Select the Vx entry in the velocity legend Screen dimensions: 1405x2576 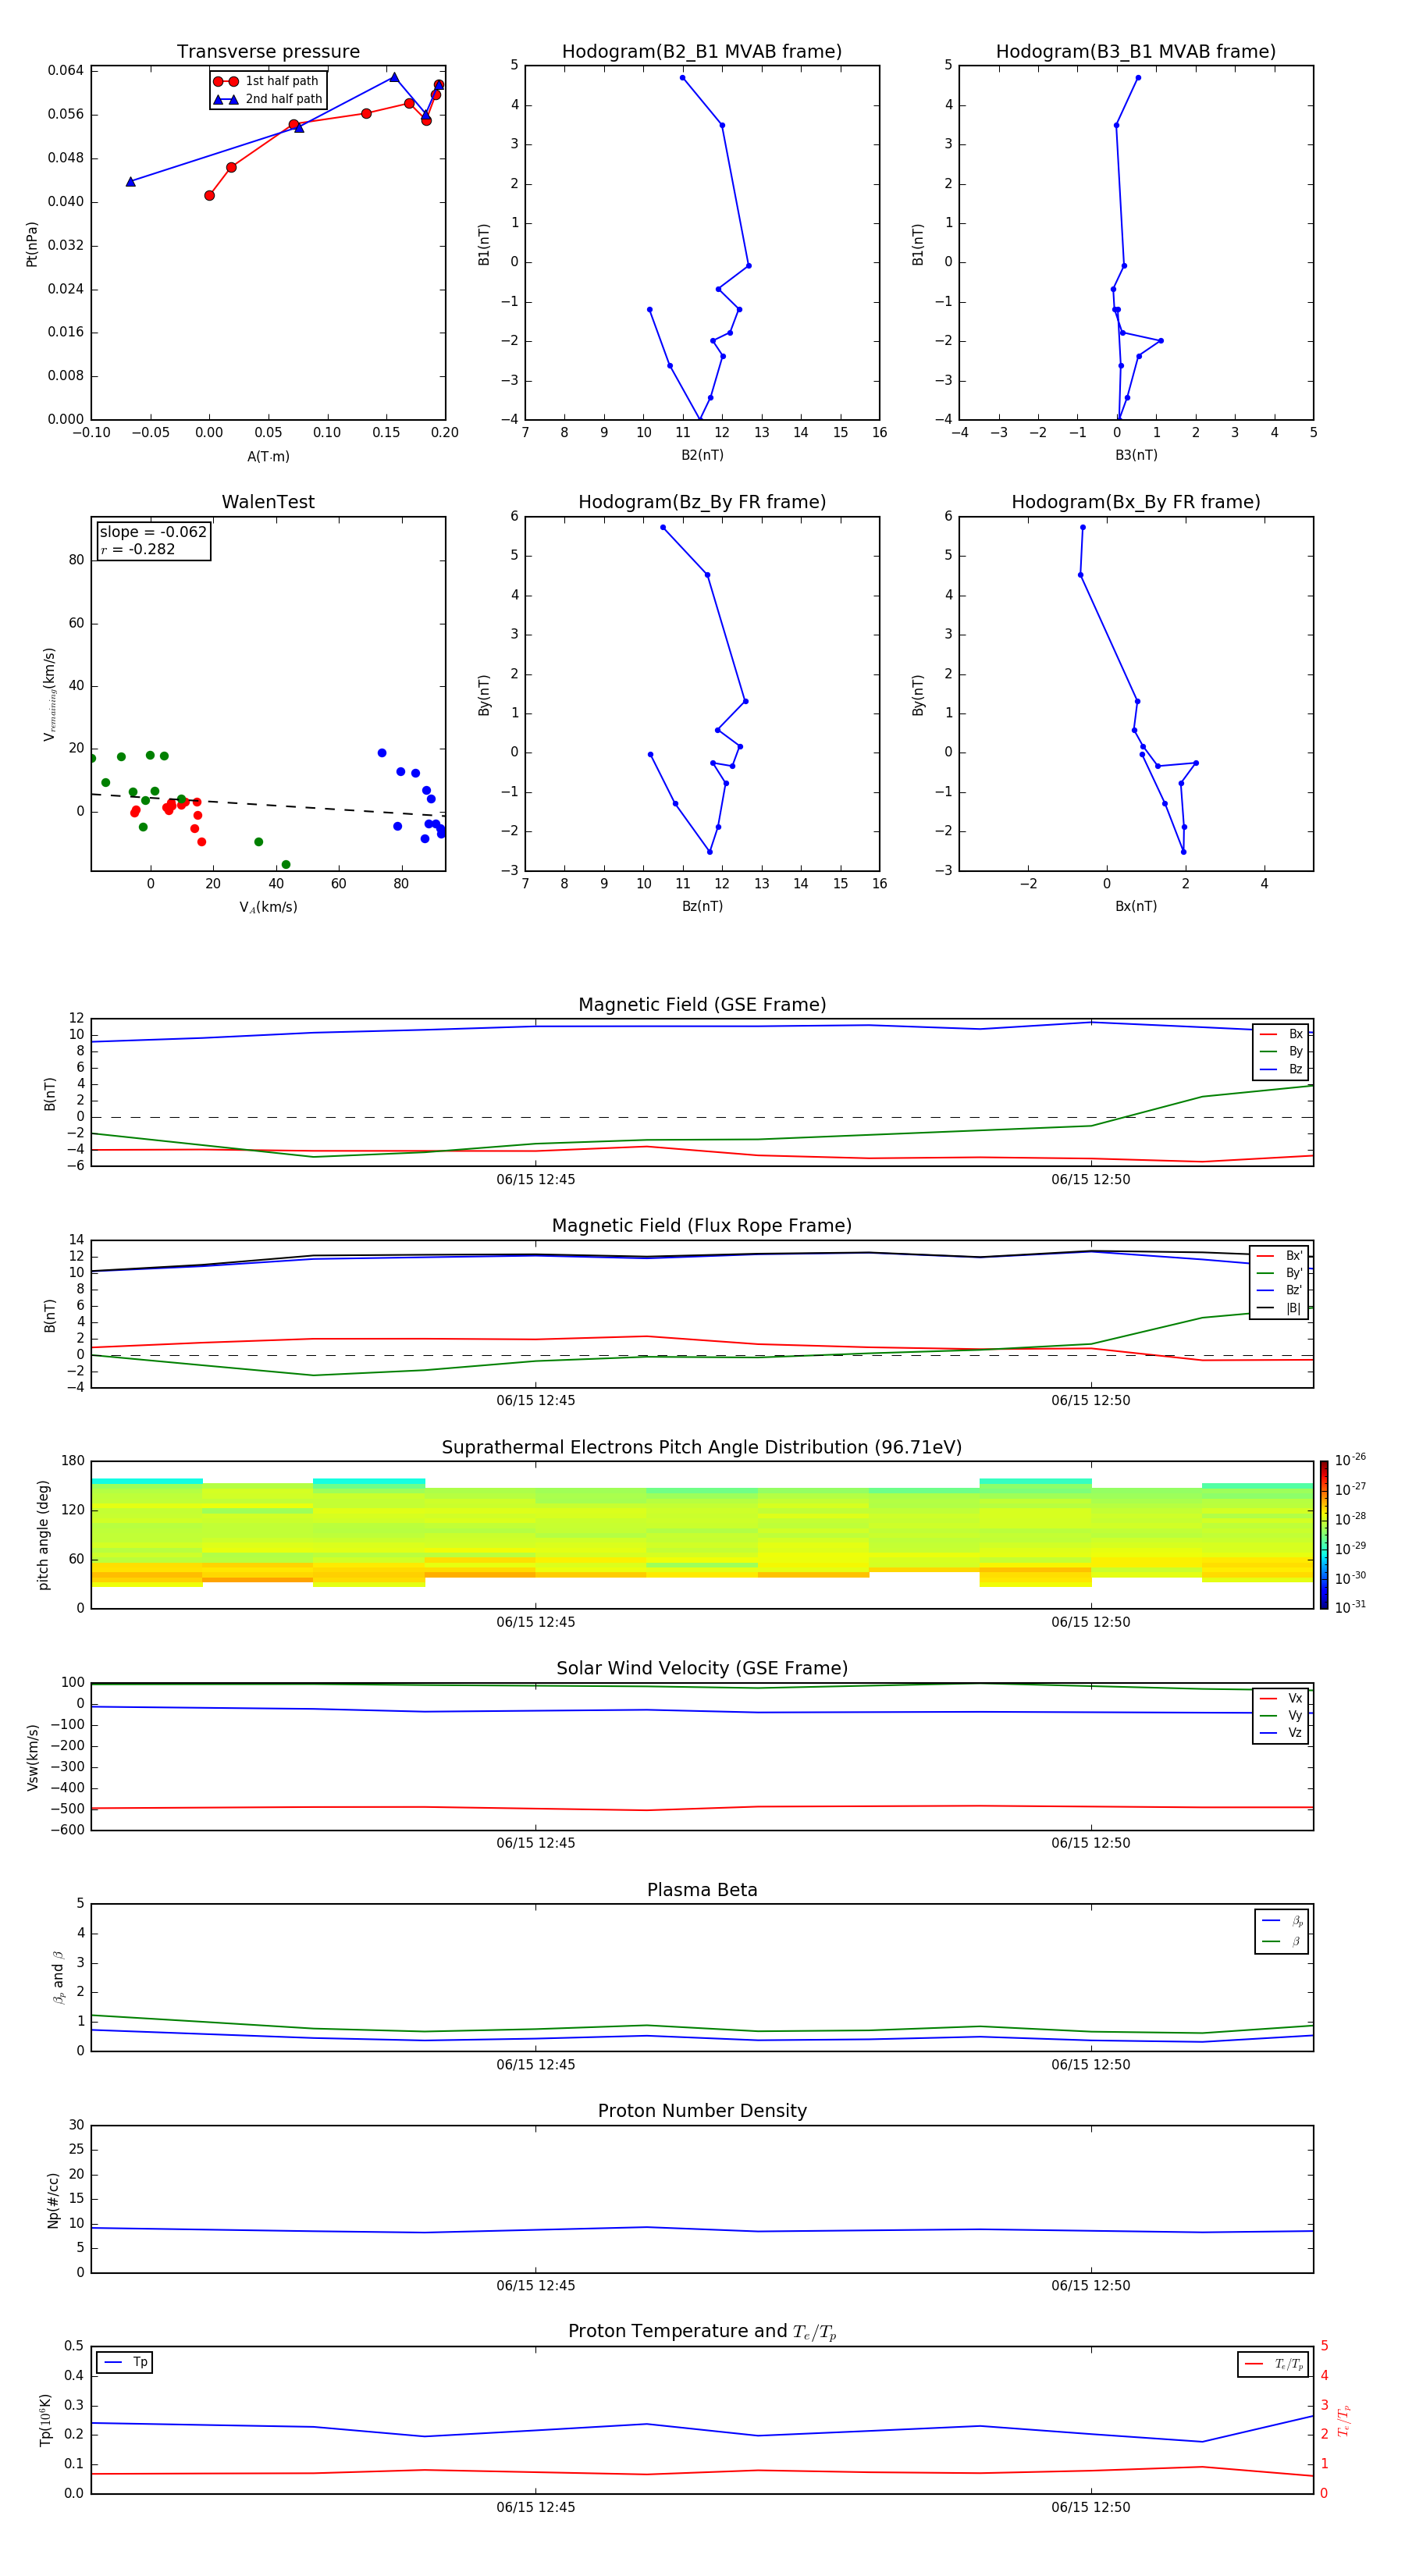pos(1281,1698)
